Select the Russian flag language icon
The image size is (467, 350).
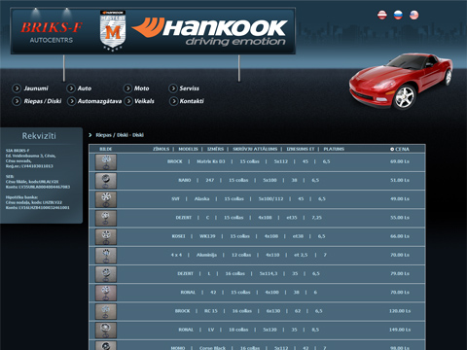[398, 15]
